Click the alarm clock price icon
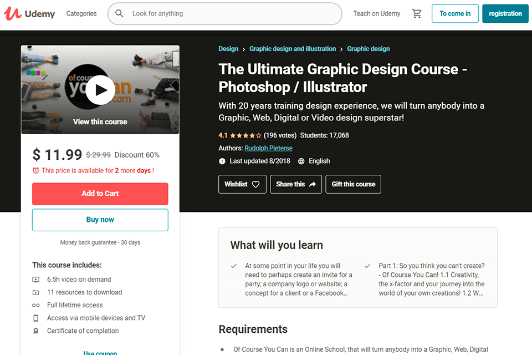 [36, 171]
